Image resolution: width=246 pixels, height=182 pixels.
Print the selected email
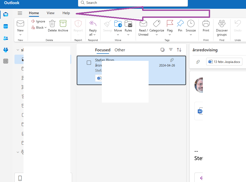point(206,26)
